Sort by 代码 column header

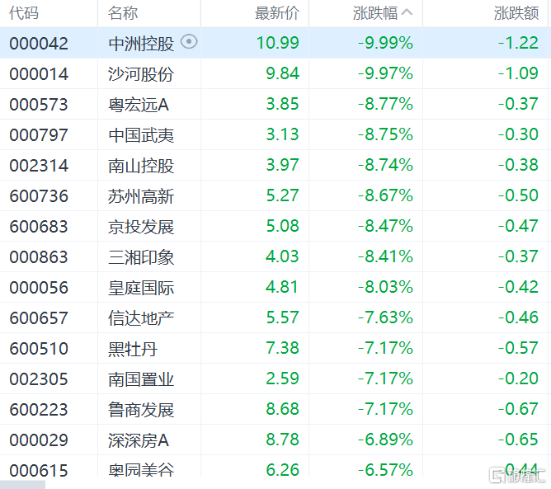pos(24,13)
